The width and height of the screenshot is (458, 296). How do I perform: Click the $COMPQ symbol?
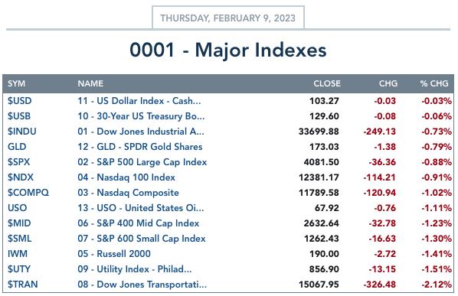tap(28, 193)
